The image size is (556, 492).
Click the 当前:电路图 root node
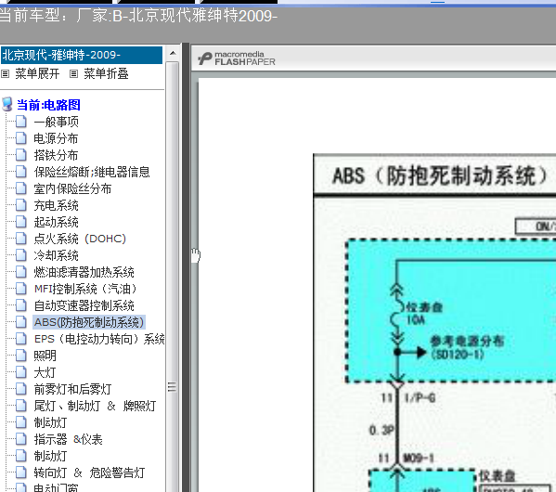[x=48, y=105]
